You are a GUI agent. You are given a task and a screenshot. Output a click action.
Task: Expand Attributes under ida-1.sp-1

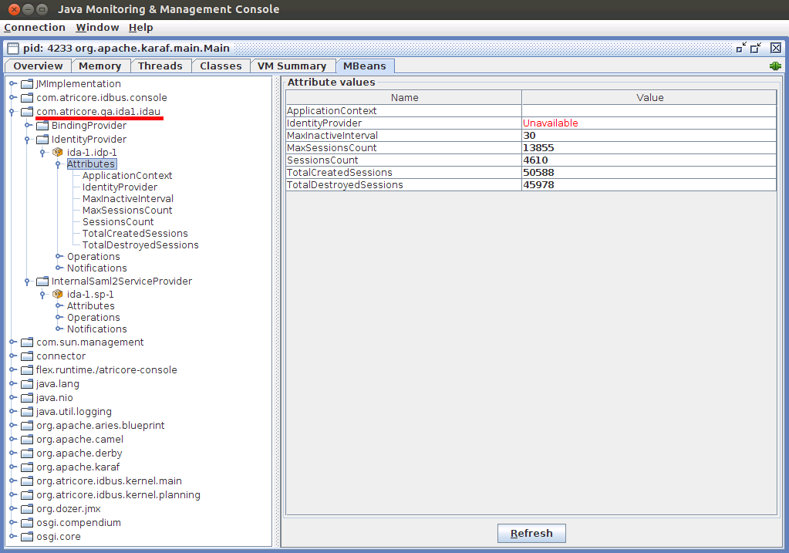tap(59, 306)
